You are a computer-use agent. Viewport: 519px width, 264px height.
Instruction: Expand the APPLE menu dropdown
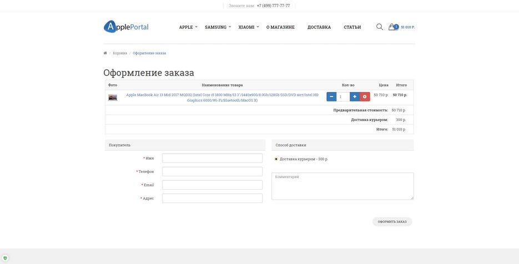(188, 27)
